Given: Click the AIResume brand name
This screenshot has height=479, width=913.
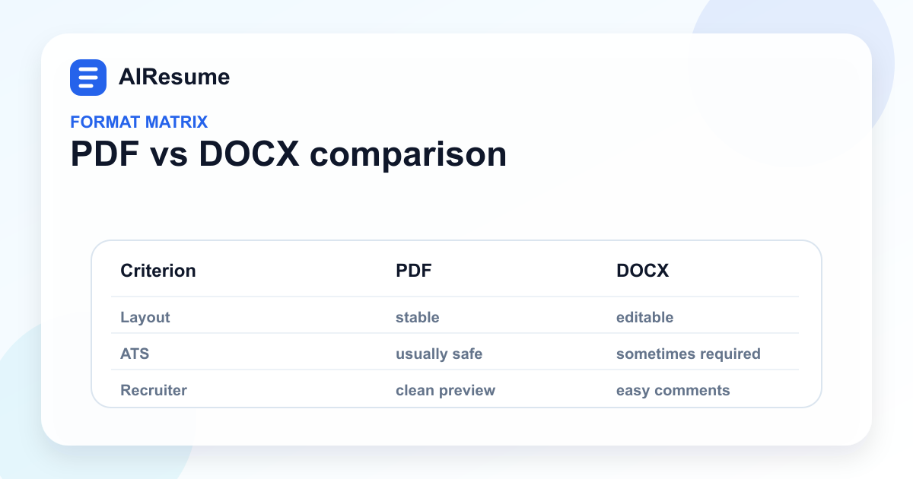Looking at the screenshot, I should click(x=174, y=77).
